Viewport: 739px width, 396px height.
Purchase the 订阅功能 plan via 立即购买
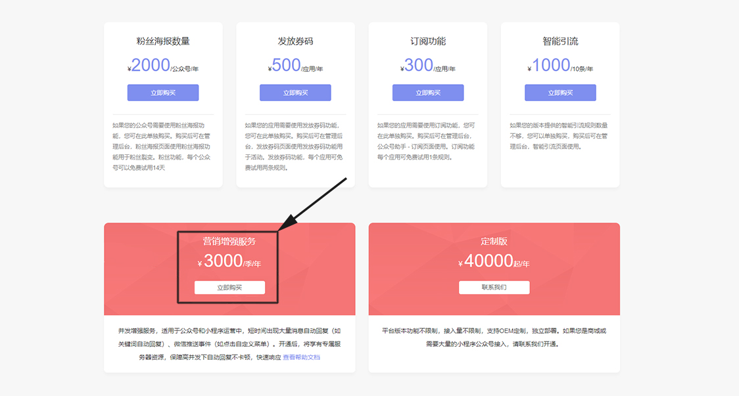pyautogui.click(x=428, y=93)
